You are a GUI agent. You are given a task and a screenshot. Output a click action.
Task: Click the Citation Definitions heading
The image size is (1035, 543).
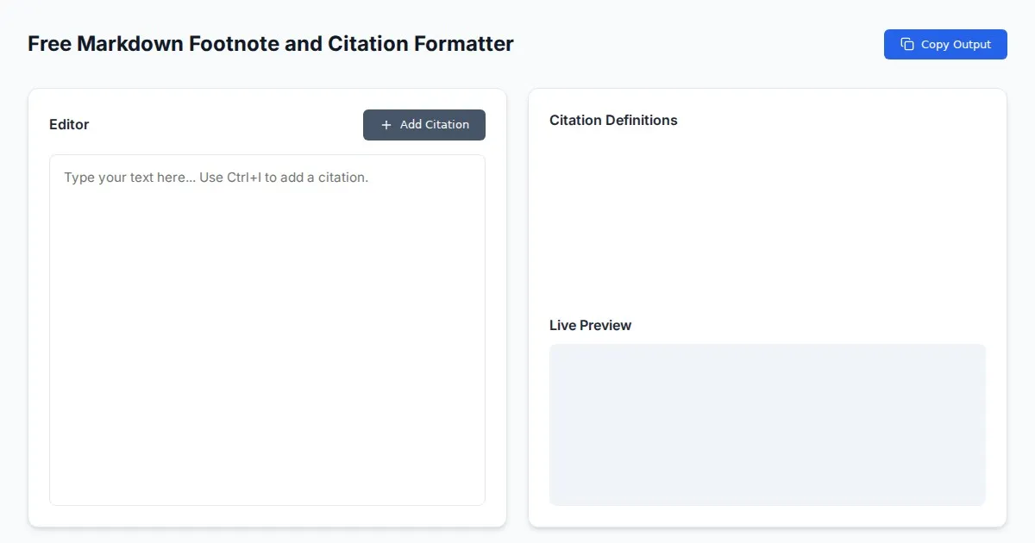613,121
